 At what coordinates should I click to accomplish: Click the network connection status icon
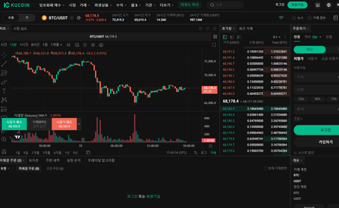click(x=281, y=18)
